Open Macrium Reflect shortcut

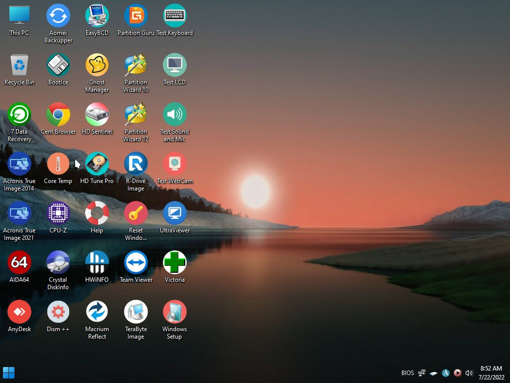97,312
